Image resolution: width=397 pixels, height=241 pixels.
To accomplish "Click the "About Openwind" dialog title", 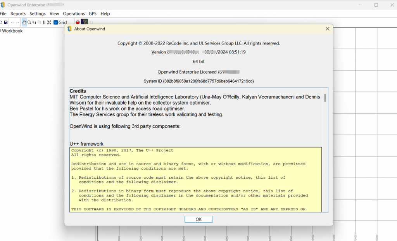I will 90,29.
